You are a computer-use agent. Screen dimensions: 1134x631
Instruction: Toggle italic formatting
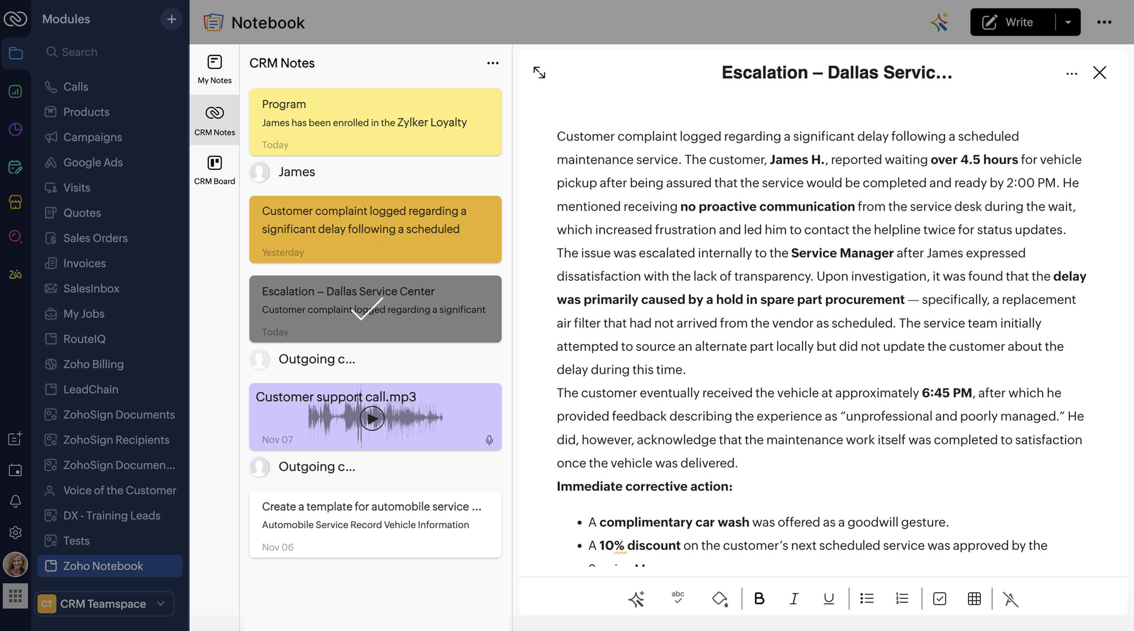coord(793,599)
